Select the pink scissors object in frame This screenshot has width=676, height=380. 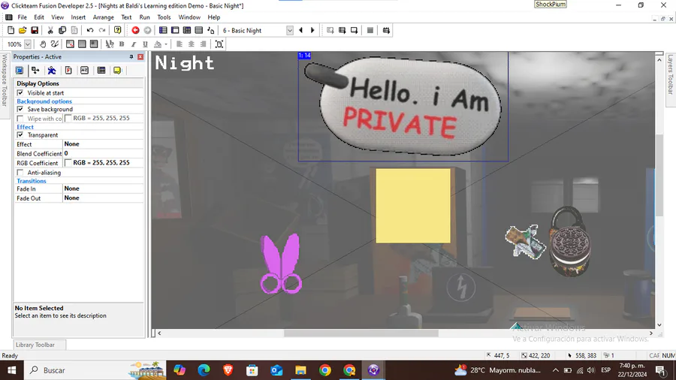point(281,264)
